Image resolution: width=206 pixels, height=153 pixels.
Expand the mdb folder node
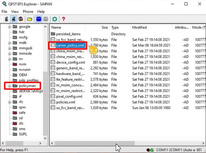[x=9, y=43]
